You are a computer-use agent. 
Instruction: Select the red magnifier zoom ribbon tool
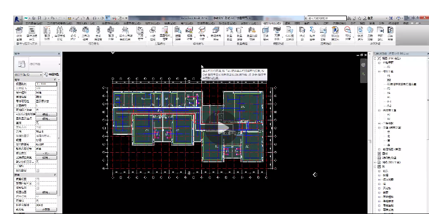tap(347, 30)
